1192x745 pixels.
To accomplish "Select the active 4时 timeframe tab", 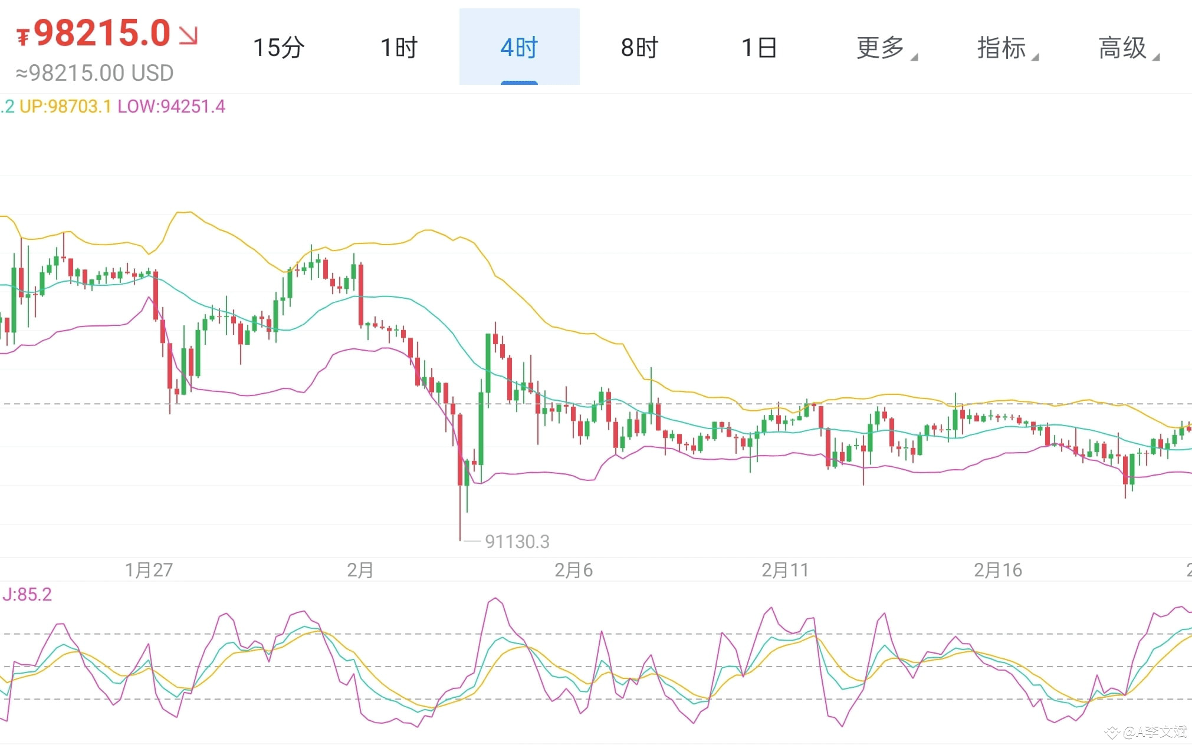I will (519, 47).
